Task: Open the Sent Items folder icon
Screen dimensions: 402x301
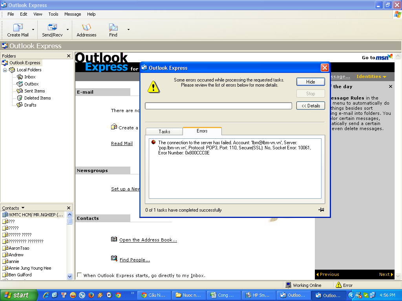Action: (20, 91)
